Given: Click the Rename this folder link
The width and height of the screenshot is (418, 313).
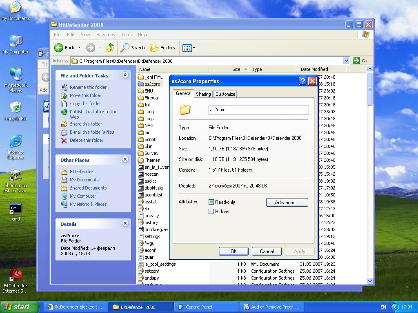Looking at the screenshot, I should [x=88, y=87].
